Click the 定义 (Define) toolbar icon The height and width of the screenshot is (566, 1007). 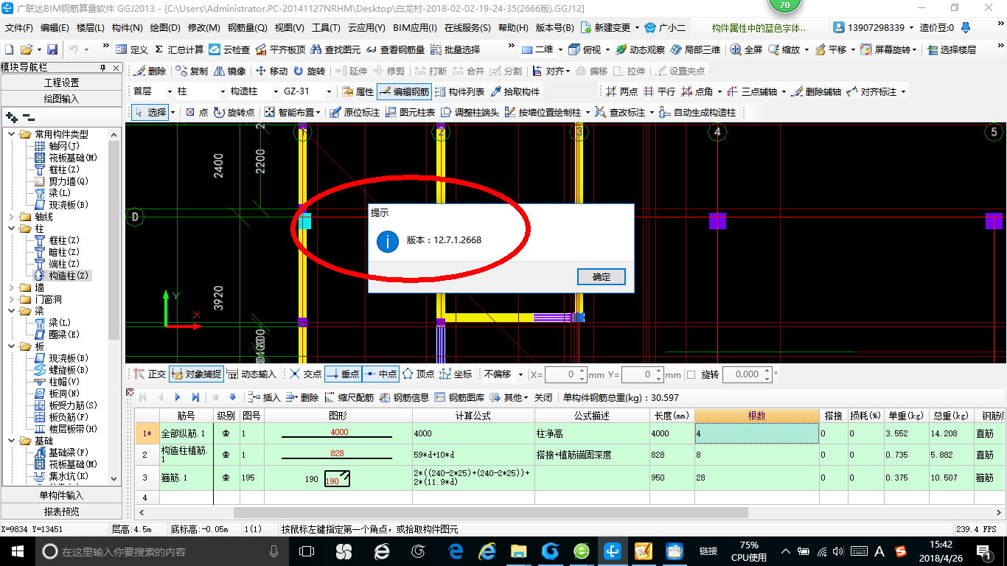pyautogui.click(x=132, y=49)
